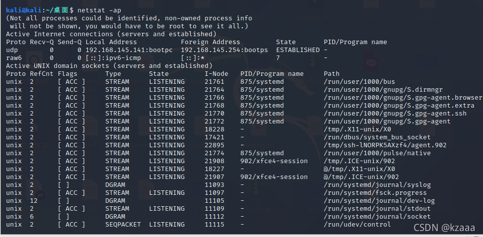Click the local address 192.168.145.141:bootpc
This screenshot has width=483, height=237.
click(x=129, y=50)
